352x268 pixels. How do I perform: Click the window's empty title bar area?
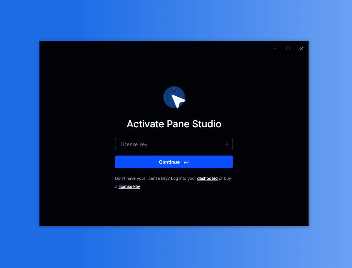151,48
